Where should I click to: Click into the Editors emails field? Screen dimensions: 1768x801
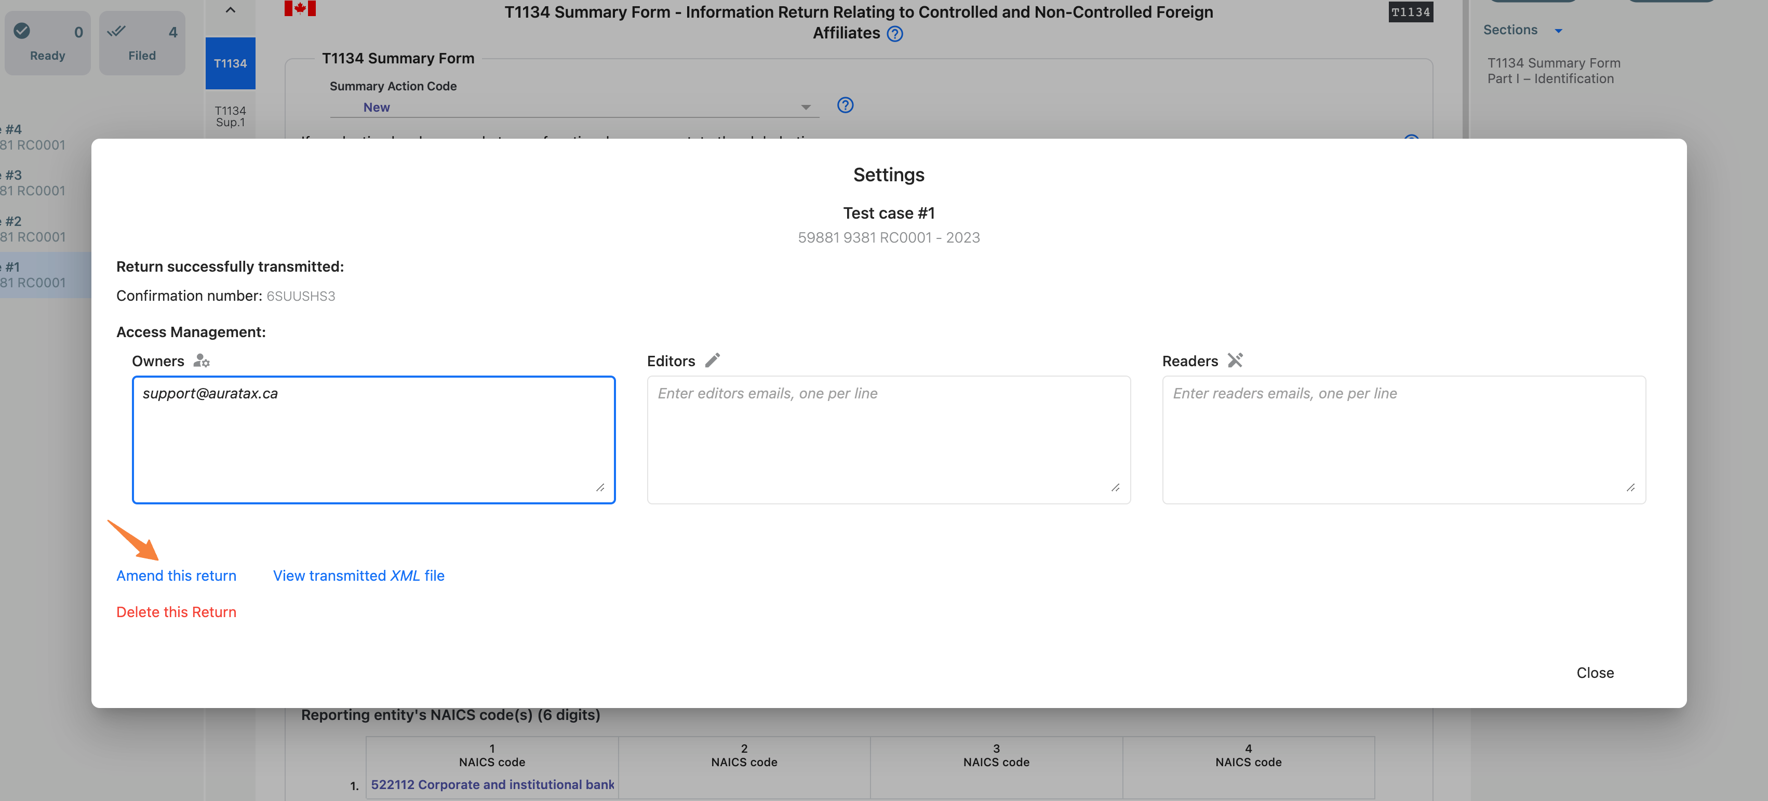888,439
